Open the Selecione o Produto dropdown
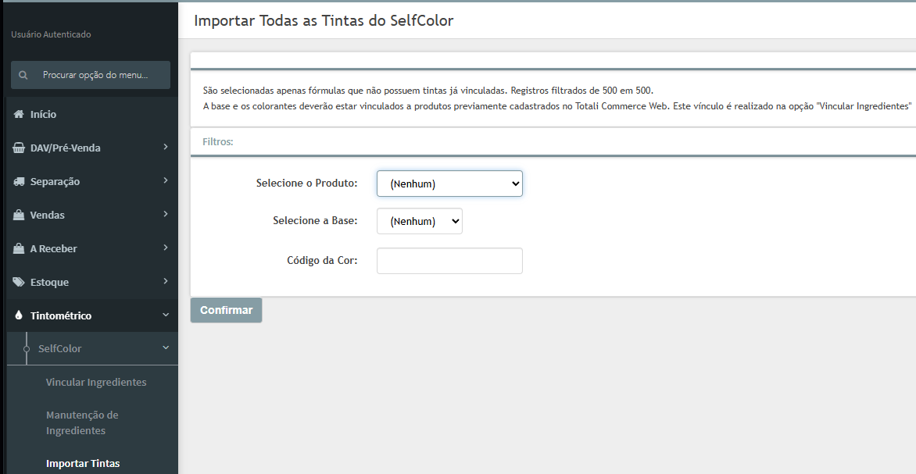This screenshot has width=916, height=474. point(449,184)
